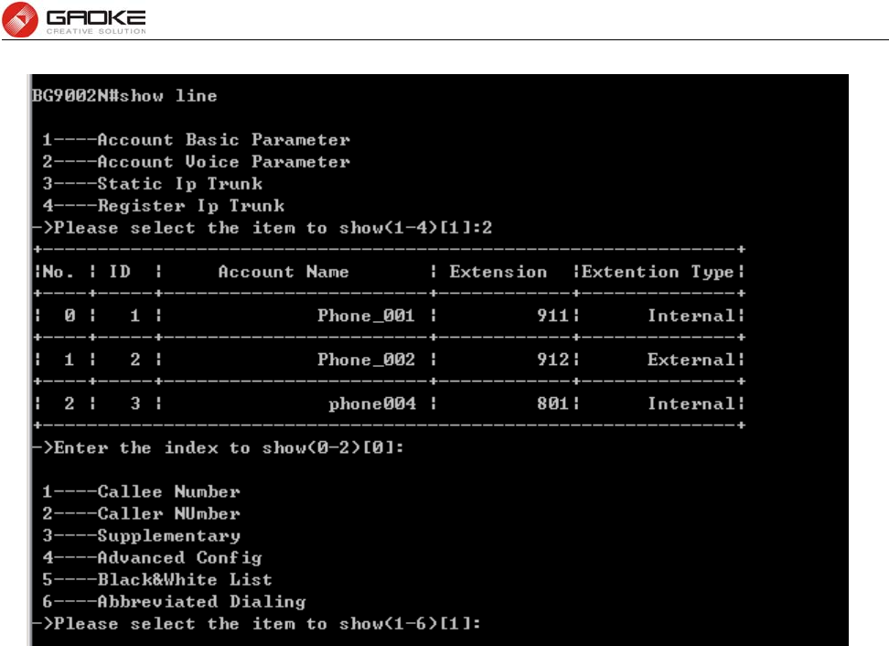Click the 'Internal' type of phone004
The width and height of the screenshot is (889, 646).
click(691, 404)
